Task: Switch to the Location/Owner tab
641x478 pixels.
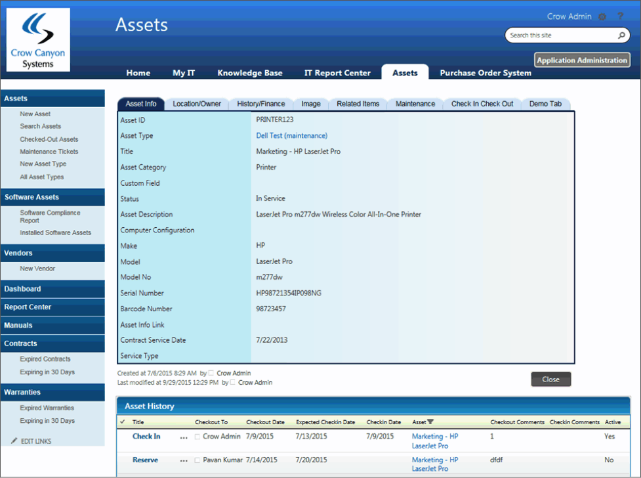Action: 197,104
